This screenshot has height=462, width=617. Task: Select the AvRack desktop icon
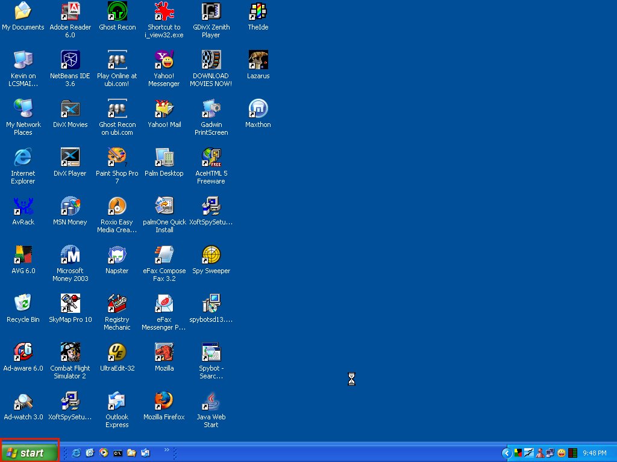click(23, 206)
